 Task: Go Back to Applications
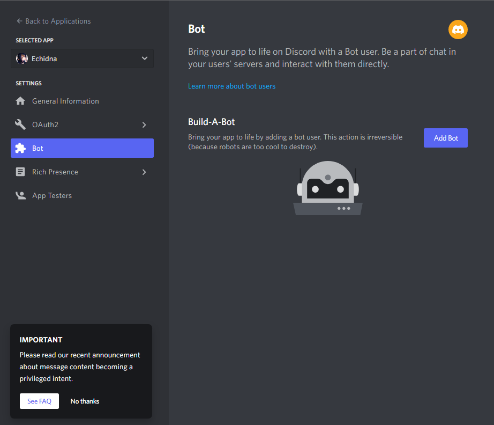pos(54,21)
